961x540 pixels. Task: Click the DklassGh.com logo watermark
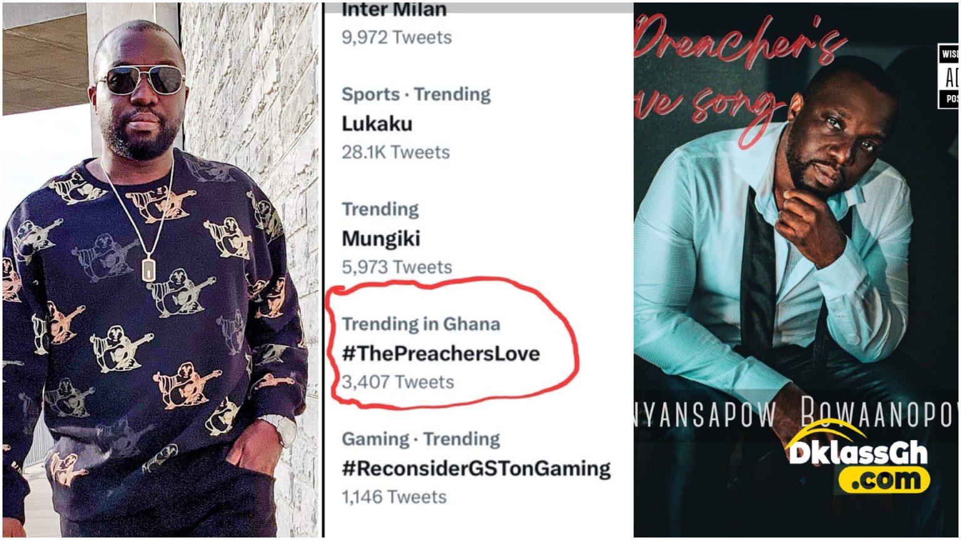[x=857, y=456]
